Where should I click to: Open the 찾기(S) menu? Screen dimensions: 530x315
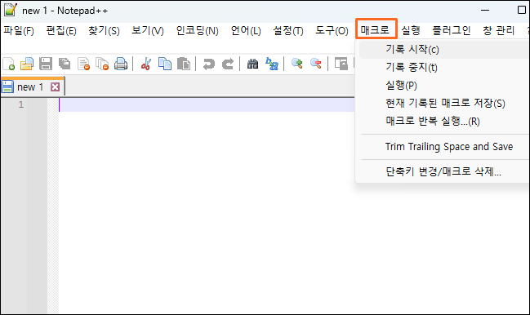pyautogui.click(x=104, y=31)
